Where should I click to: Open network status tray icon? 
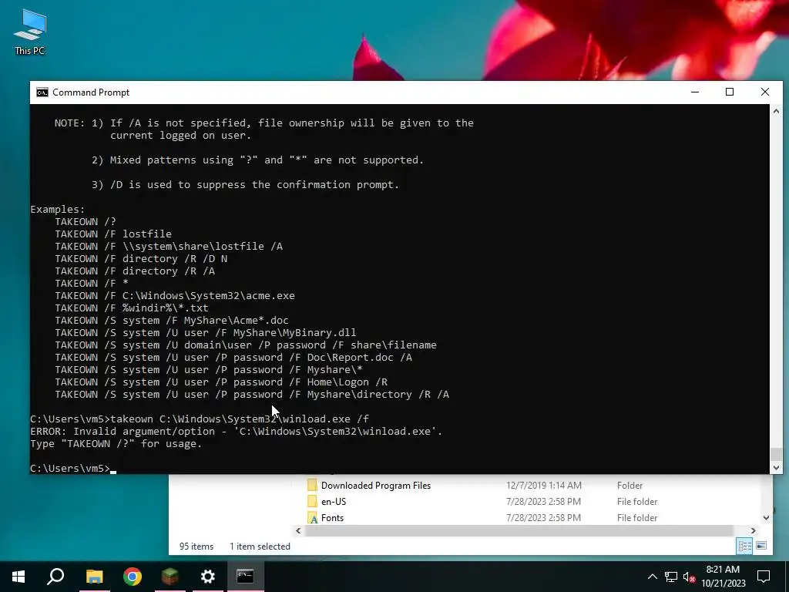(x=671, y=577)
